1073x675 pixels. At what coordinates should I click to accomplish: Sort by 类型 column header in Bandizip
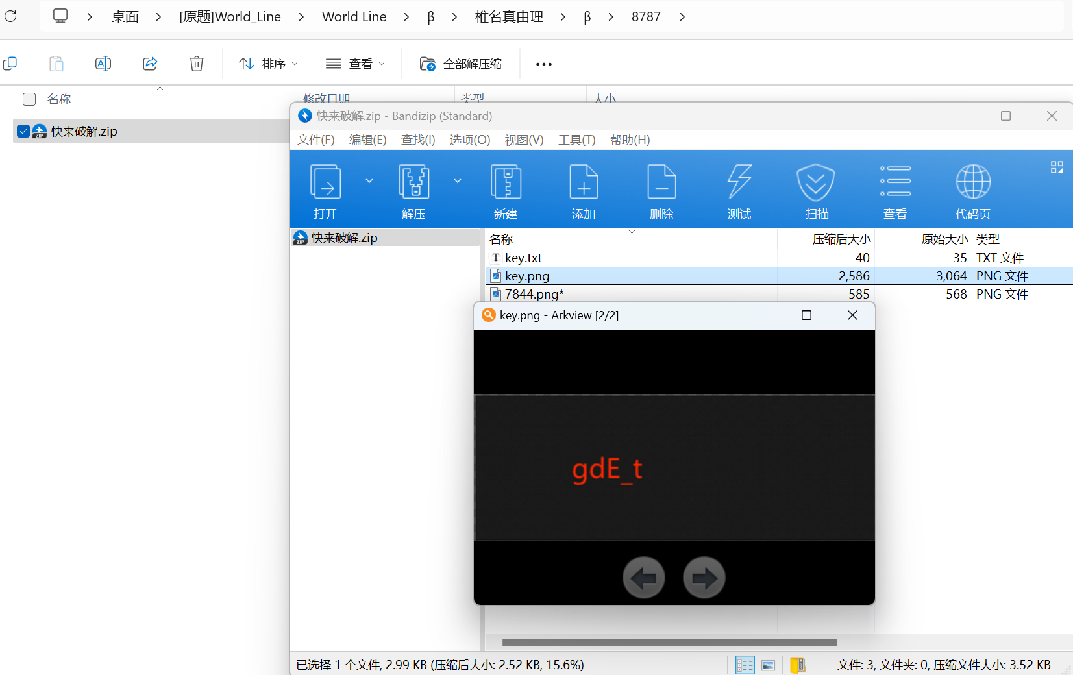point(987,239)
